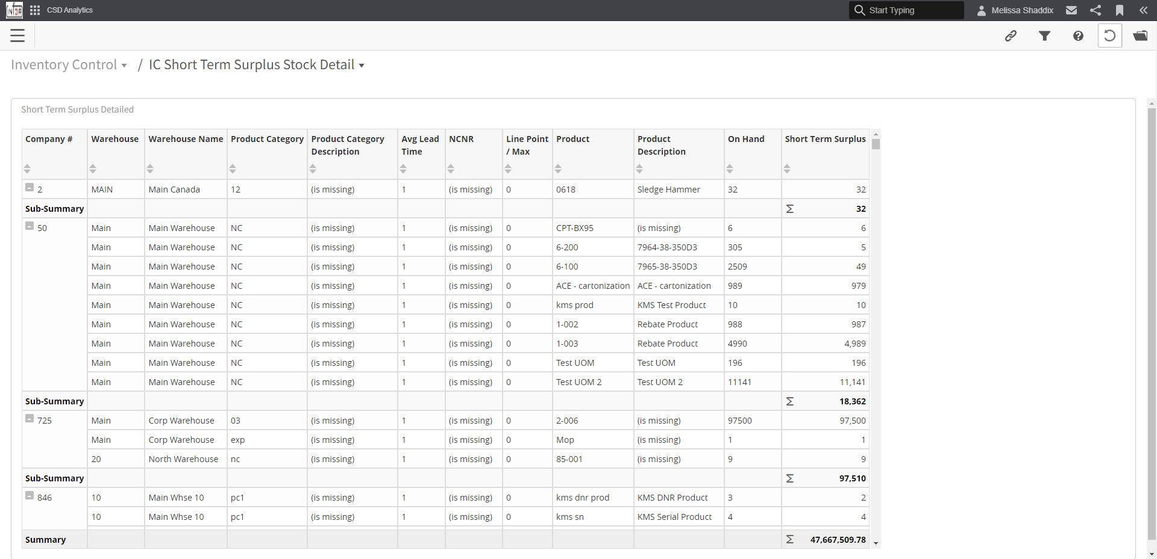Click the bookmark icon in the top bar
Viewport: 1157px width, 559px height.
pos(1120,10)
